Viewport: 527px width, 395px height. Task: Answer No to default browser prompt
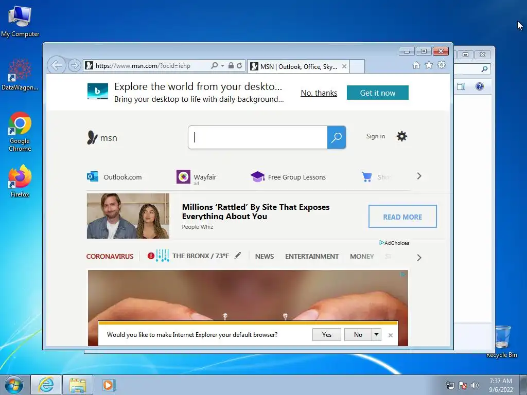pos(358,334)
